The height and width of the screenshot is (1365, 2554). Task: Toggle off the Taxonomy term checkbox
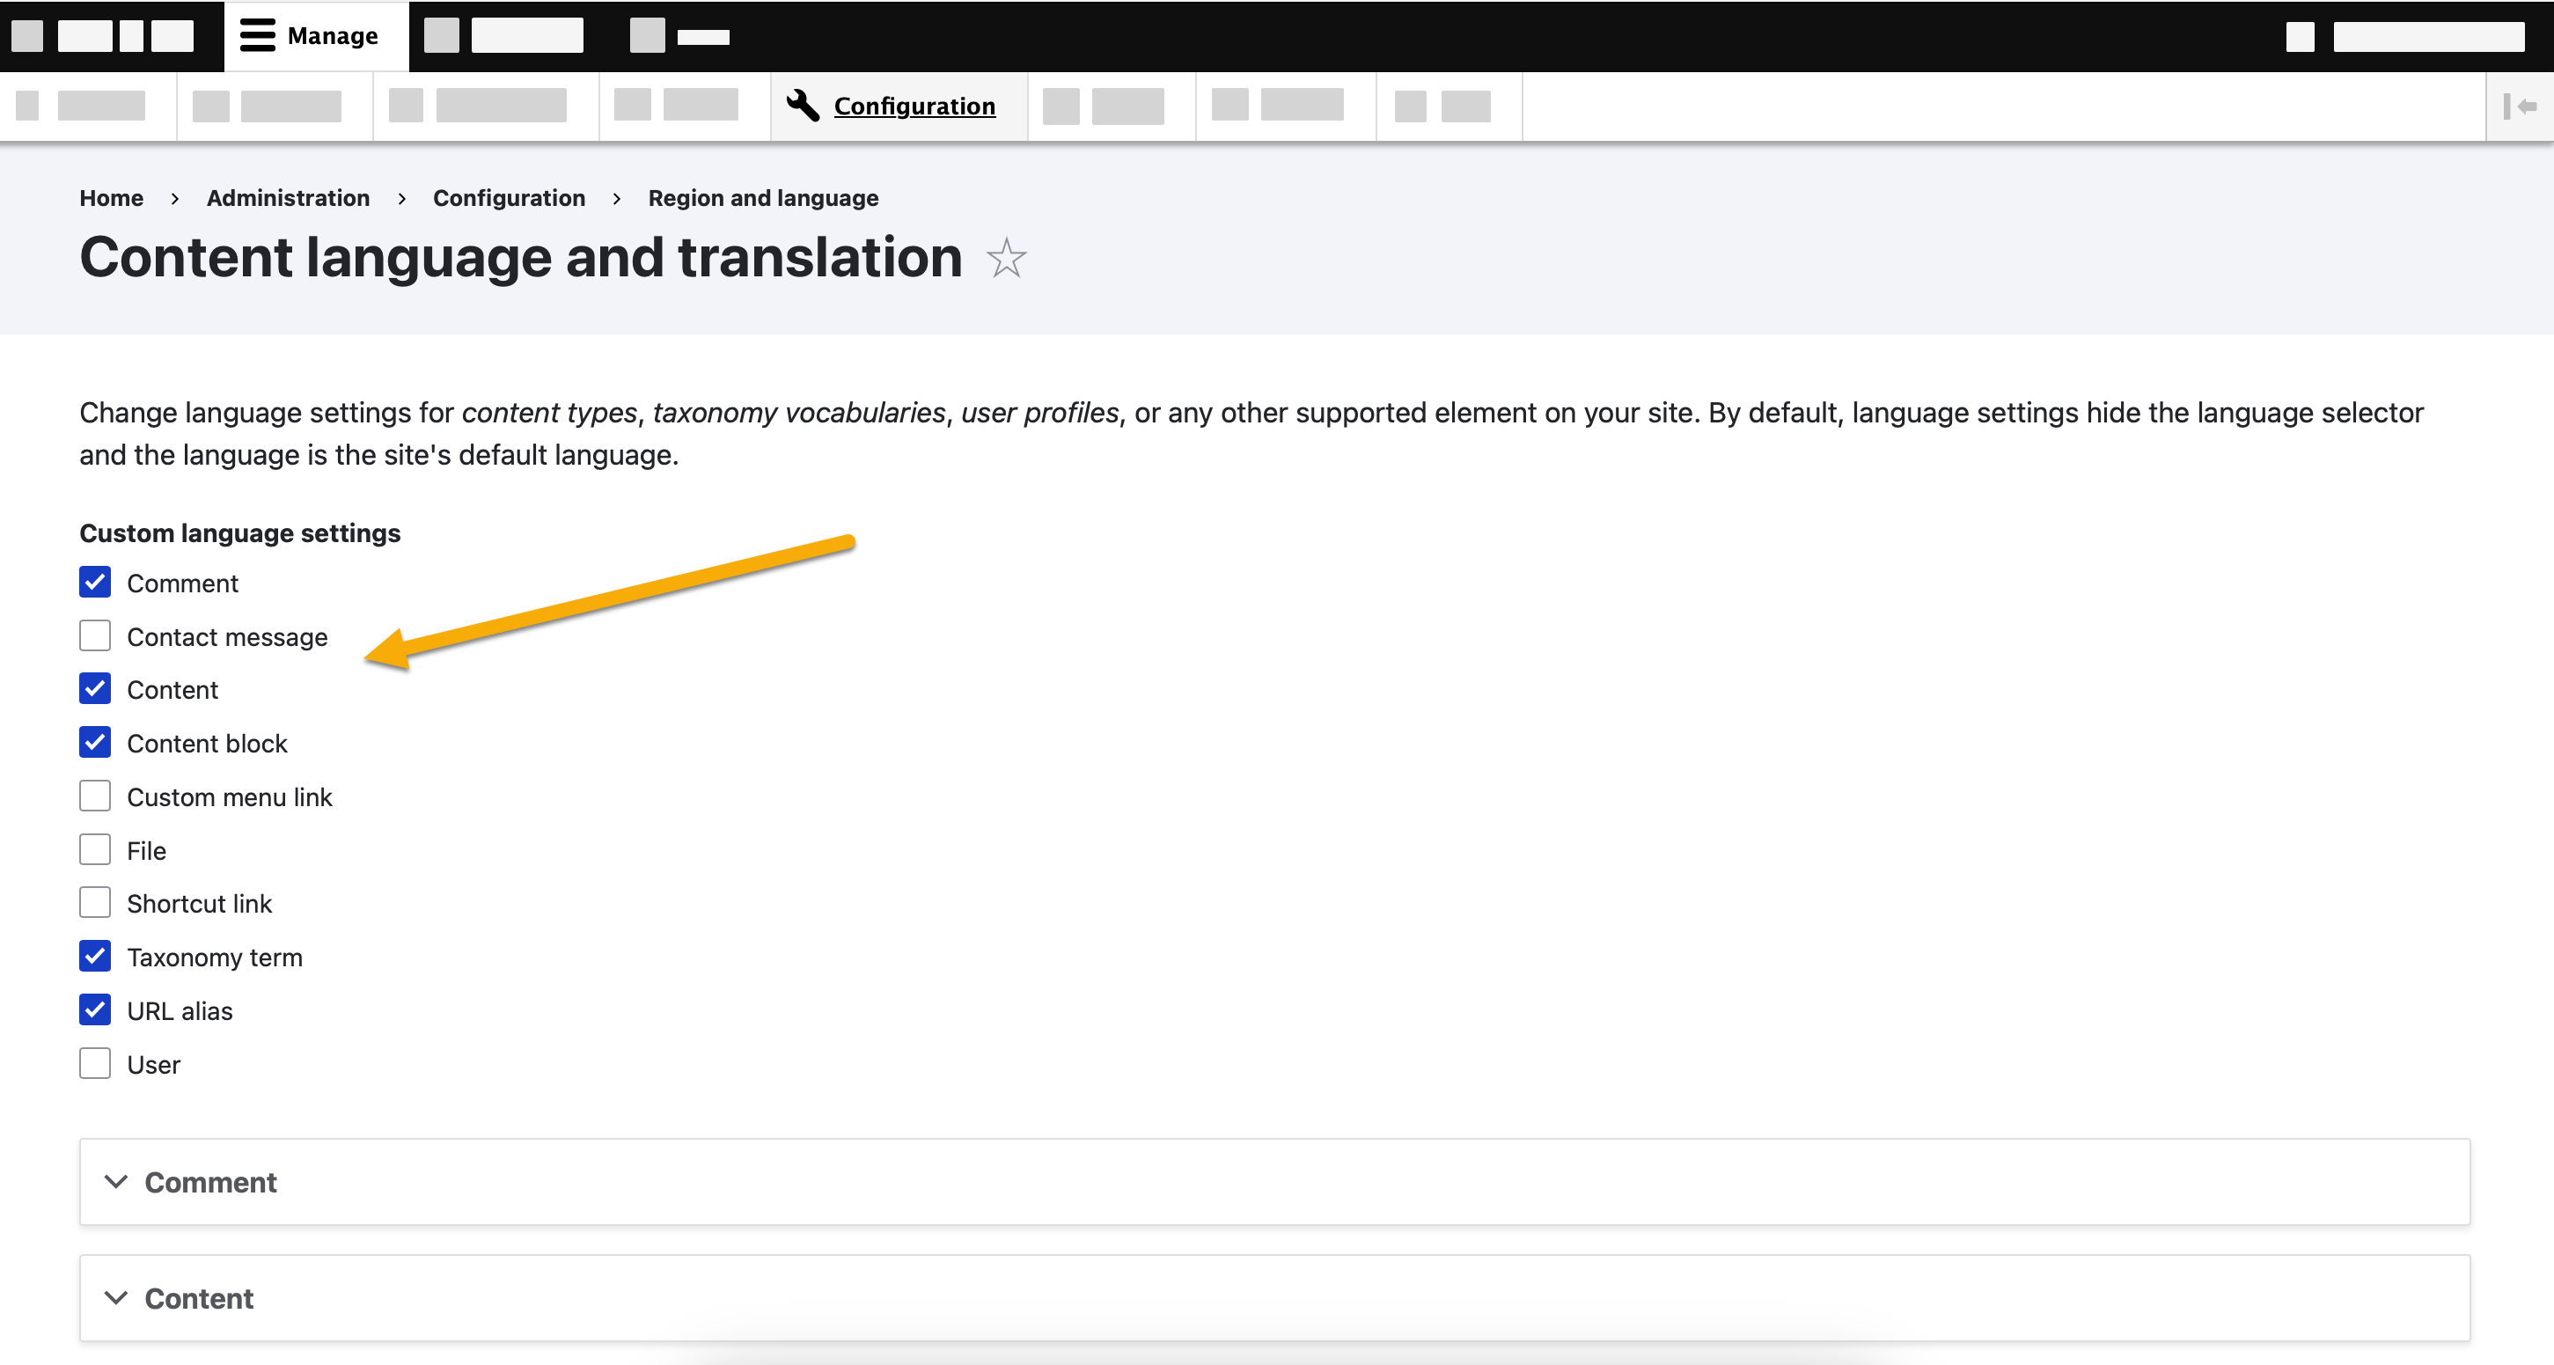pos(94,958)
